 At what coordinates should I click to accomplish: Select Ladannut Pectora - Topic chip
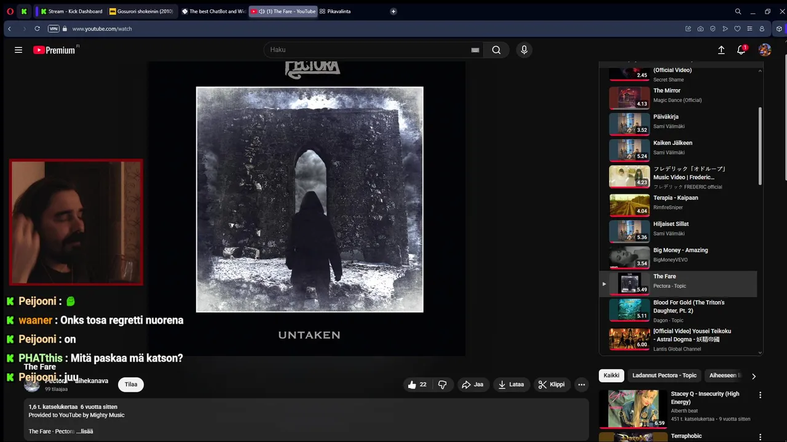point(664,376)
